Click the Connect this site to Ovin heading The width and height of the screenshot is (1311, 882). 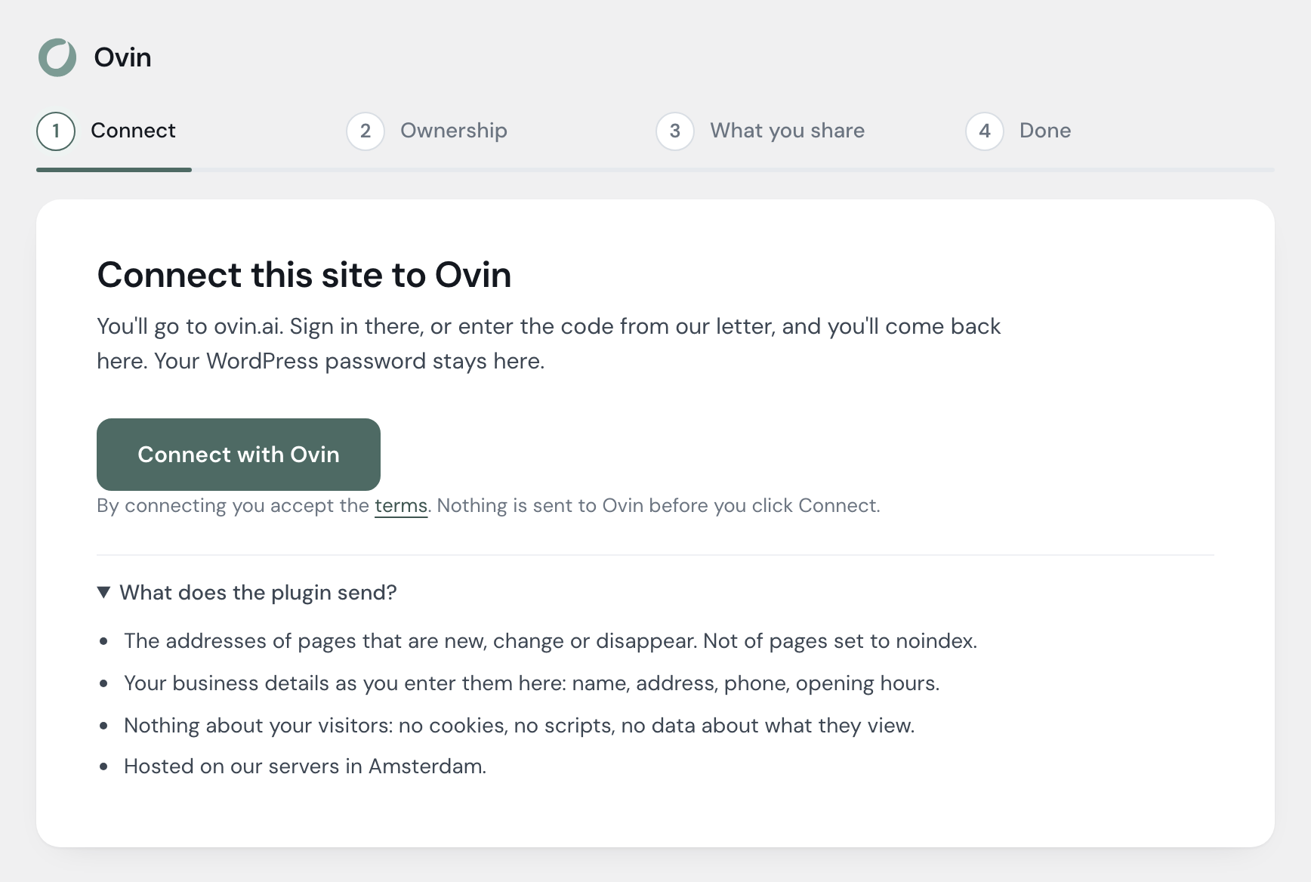304,275
